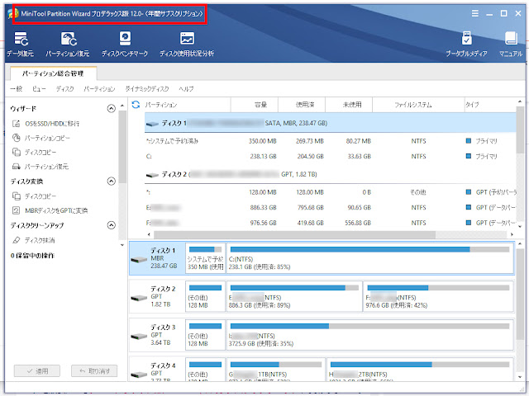Image resolution: width=529 pixels, height=396 pixels.
Task: Collapse the ディスククリーンアップ section
Action: point(111,225)
